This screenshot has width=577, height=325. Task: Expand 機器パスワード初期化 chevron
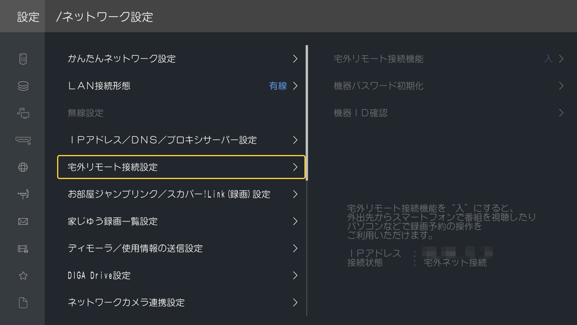coord(561,86)
